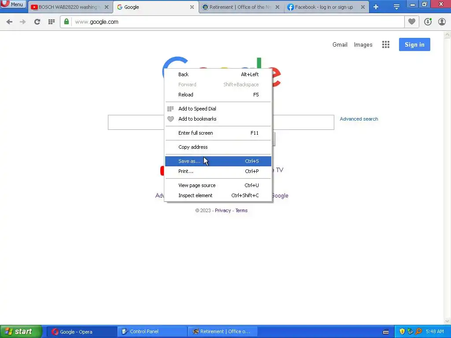
Task: Choose Print… in context menu
Action: (218, 171)
